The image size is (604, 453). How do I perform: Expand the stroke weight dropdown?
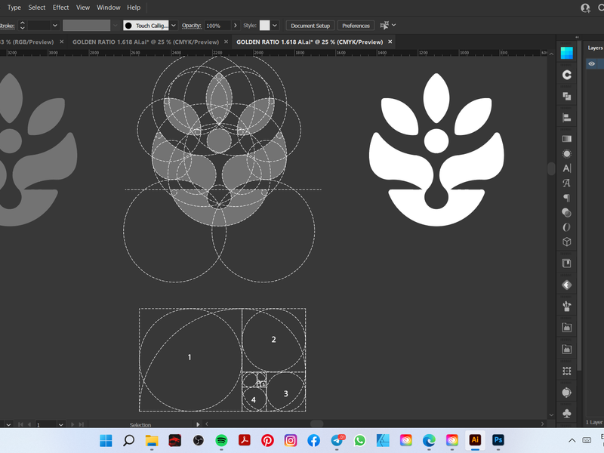click(x=55, y=26)
